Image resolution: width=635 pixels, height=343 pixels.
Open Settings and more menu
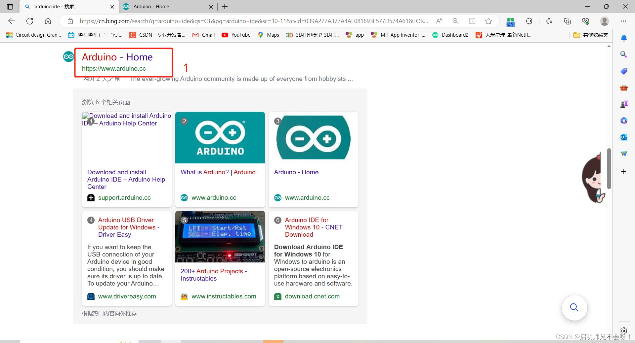[x=623, y=21]
